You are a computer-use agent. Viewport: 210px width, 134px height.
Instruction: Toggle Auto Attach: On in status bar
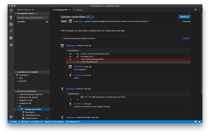coord(36,122)
